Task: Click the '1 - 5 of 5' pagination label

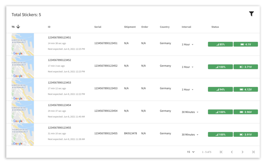Action: pyautogui.click(x=207, y=152)
